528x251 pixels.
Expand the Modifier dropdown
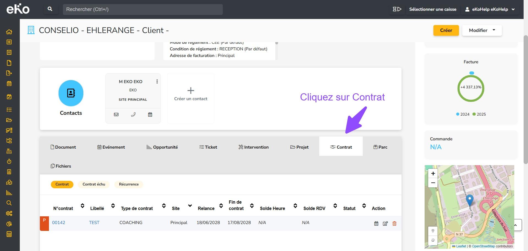482,30
